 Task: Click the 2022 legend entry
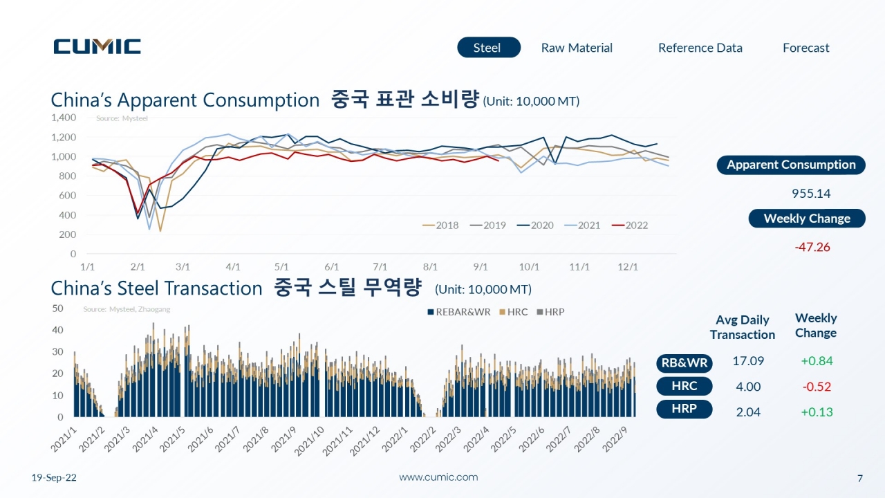click(x=630, y=225)
